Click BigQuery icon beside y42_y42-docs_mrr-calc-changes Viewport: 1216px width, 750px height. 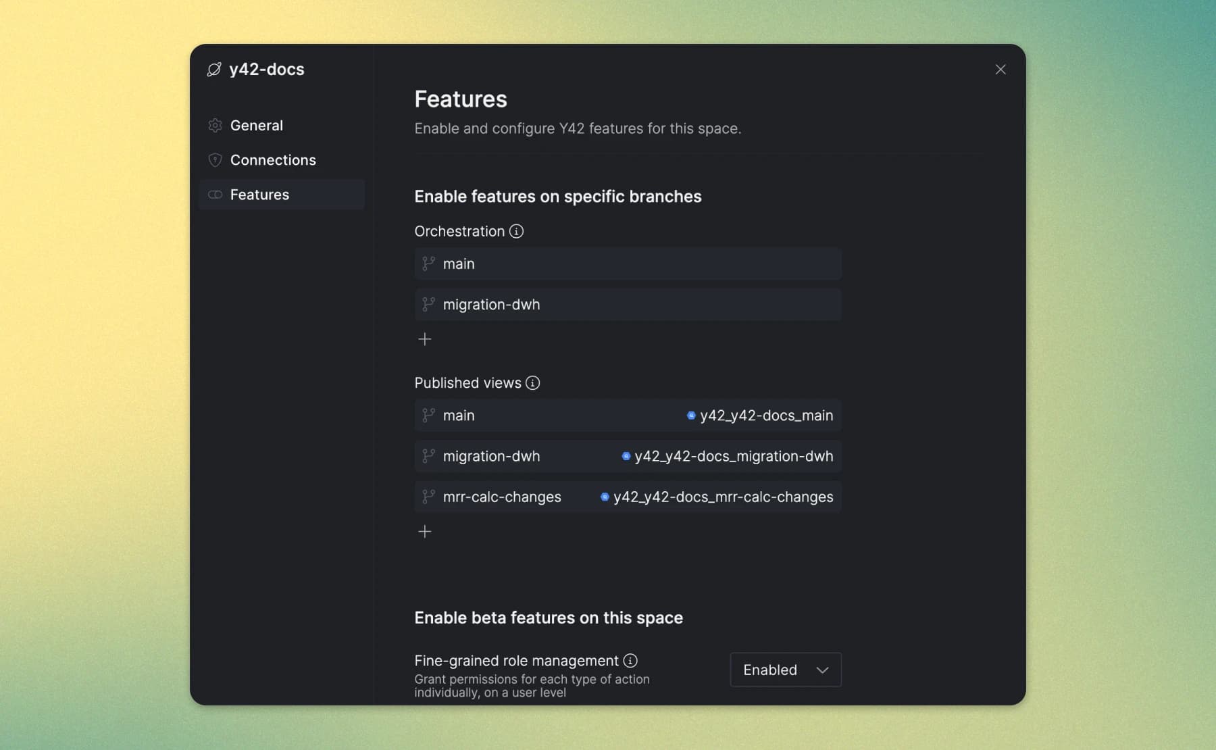[x=605, y=497]
